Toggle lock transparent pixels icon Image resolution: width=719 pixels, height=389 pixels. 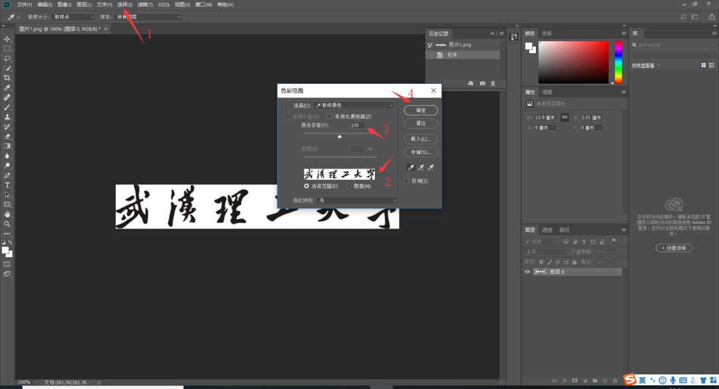[541, 262]
